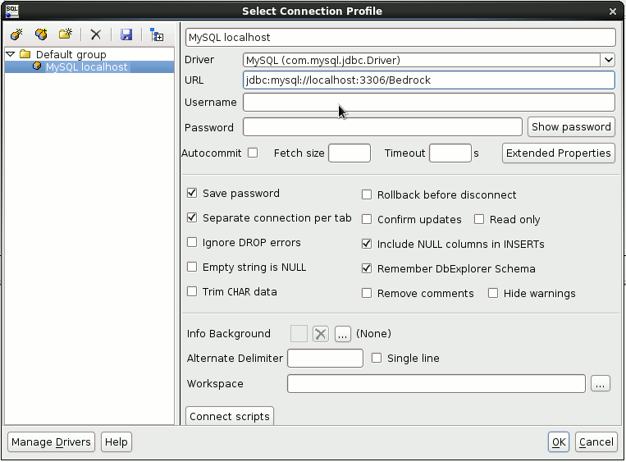626x462 pixels.
Task: Click the expand all tree icon
Action: (157, 34)
